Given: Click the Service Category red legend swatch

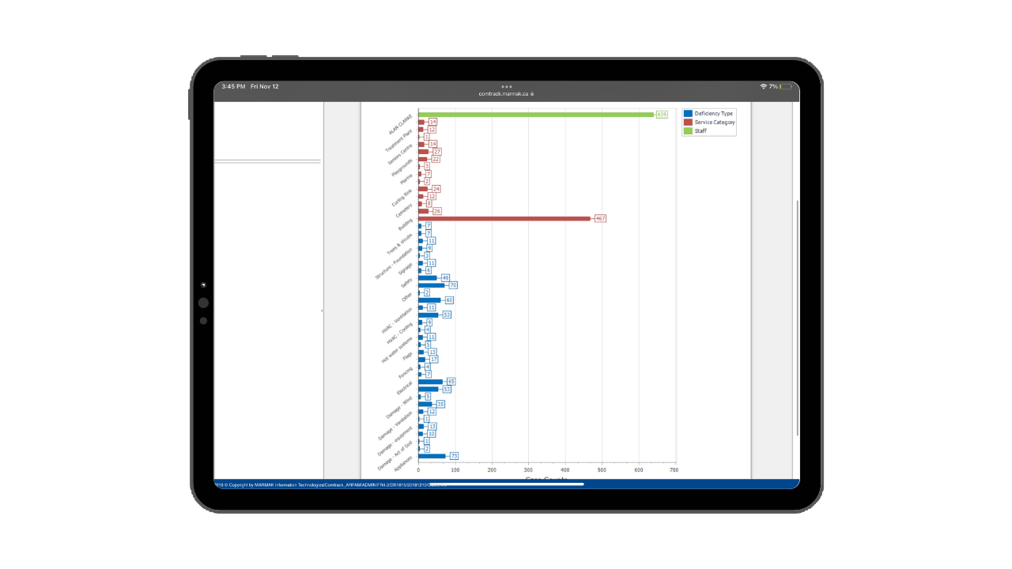Looking at the screenshot, I should click(x=688, y=122).
